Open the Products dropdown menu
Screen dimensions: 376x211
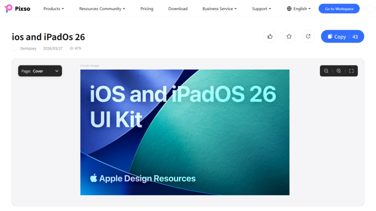(54, 9)
